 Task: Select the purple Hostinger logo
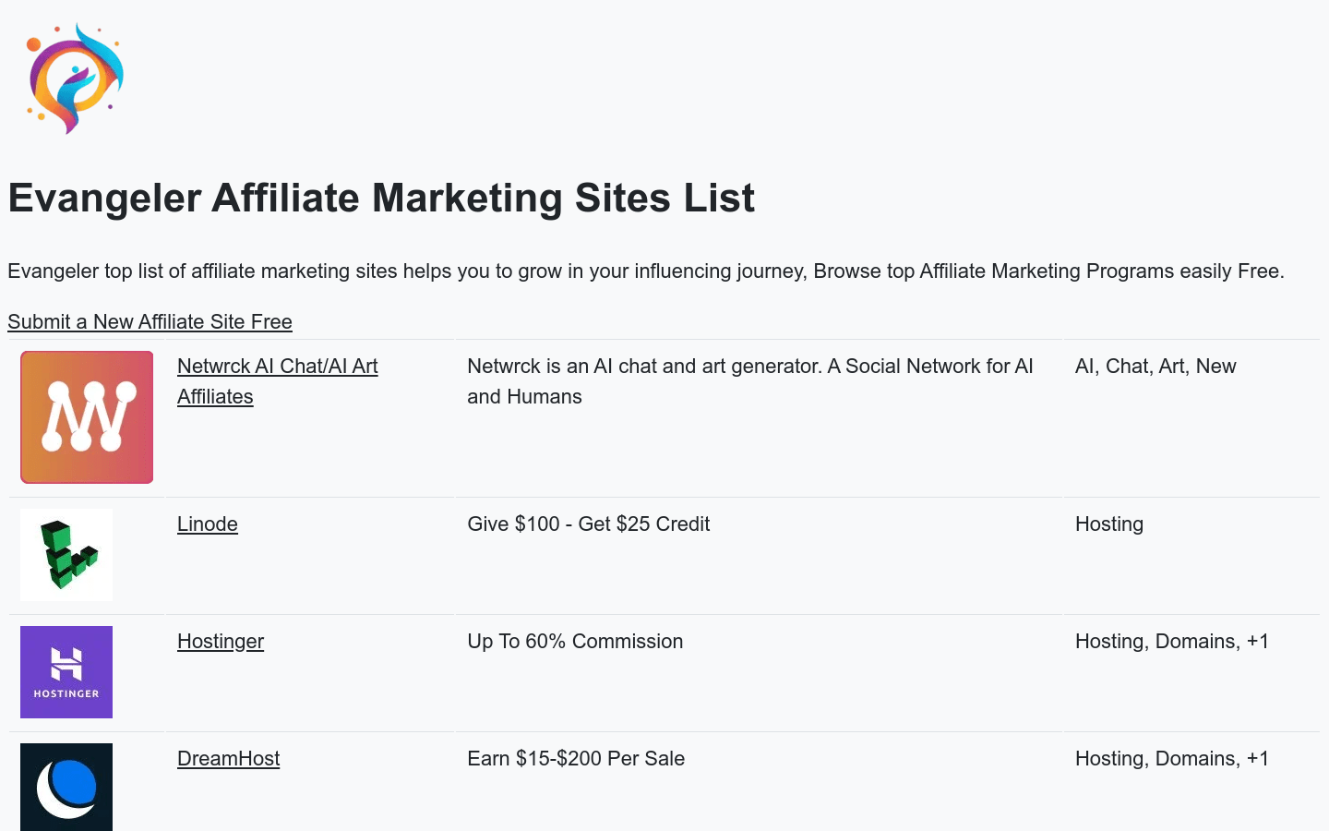point(66,672)
